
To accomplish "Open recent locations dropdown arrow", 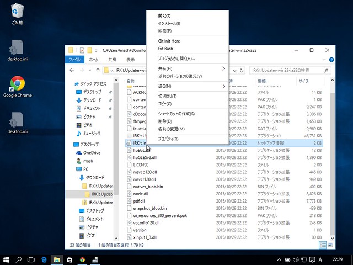I will tap(90, 70).
